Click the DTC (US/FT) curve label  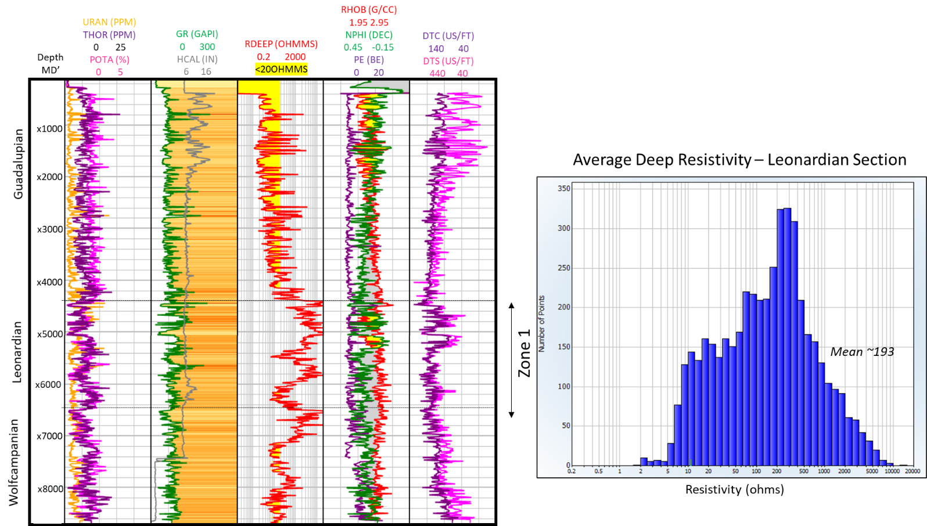tap(448, 36)
